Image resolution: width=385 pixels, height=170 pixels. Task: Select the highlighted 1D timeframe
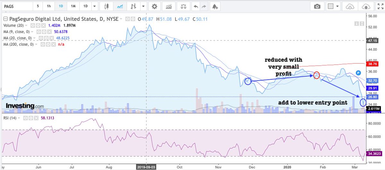[x=61, y=6]
